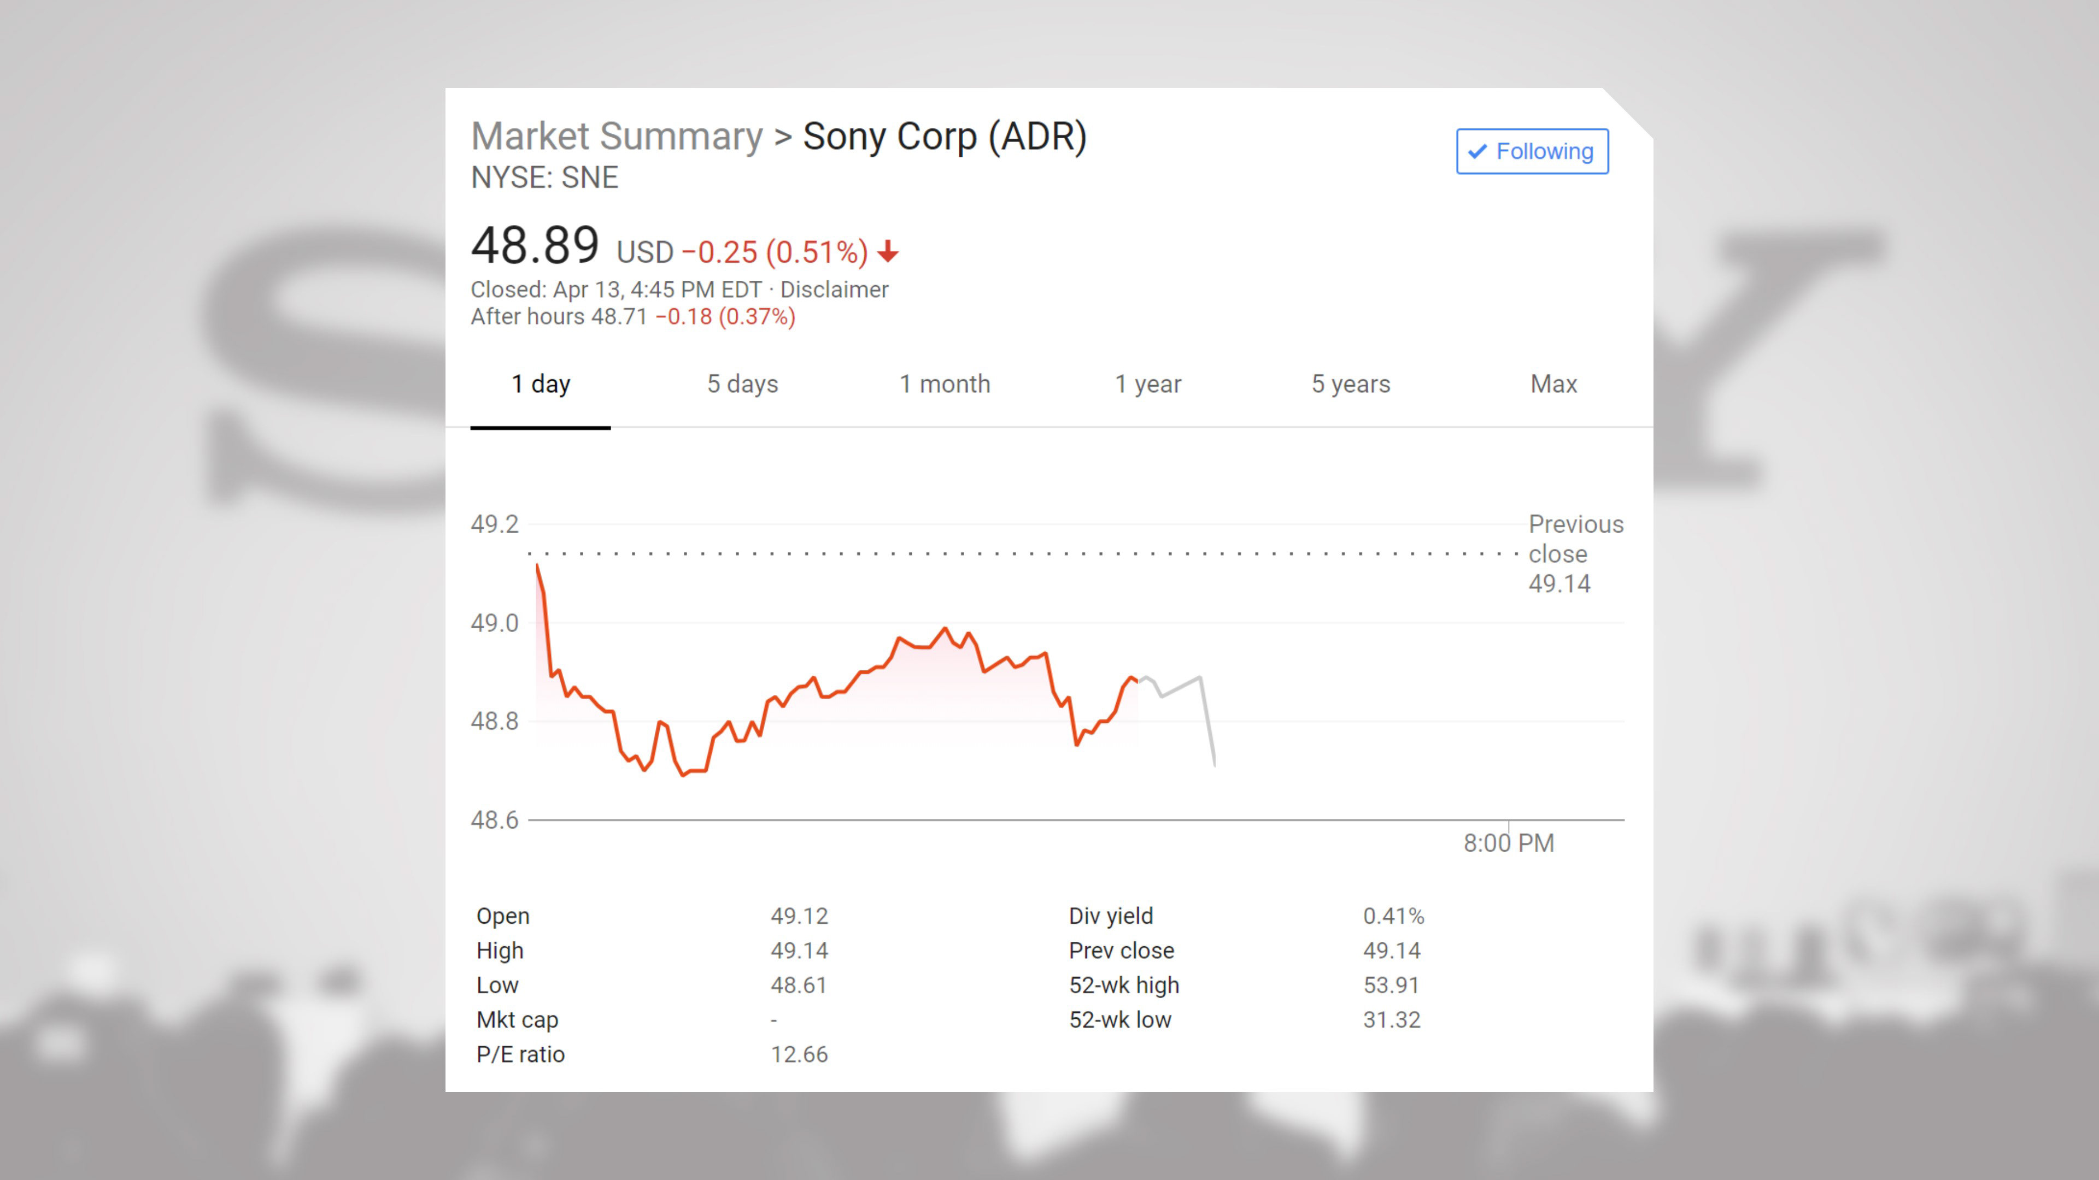Switch to the 5 years tab
2099x1180 pixels.
(x=1350, y=385)
